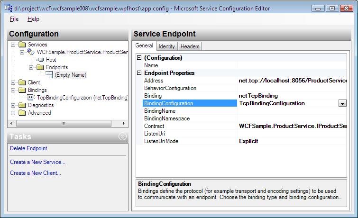Click the Contract value WCFSample.ProductService.IProductSer
This screenshot has height=218, width=358.
tap(293, 126)
